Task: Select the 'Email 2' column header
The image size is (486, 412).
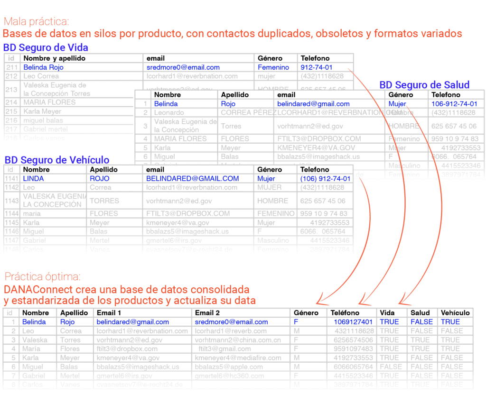Action: tap(207, 312)
